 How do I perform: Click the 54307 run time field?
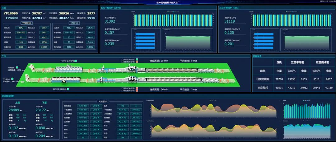(x=91, y=47)
